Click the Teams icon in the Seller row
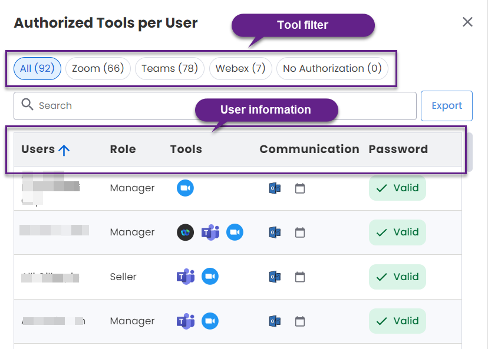Screen dimensions: 488x349 coord(186,277)
